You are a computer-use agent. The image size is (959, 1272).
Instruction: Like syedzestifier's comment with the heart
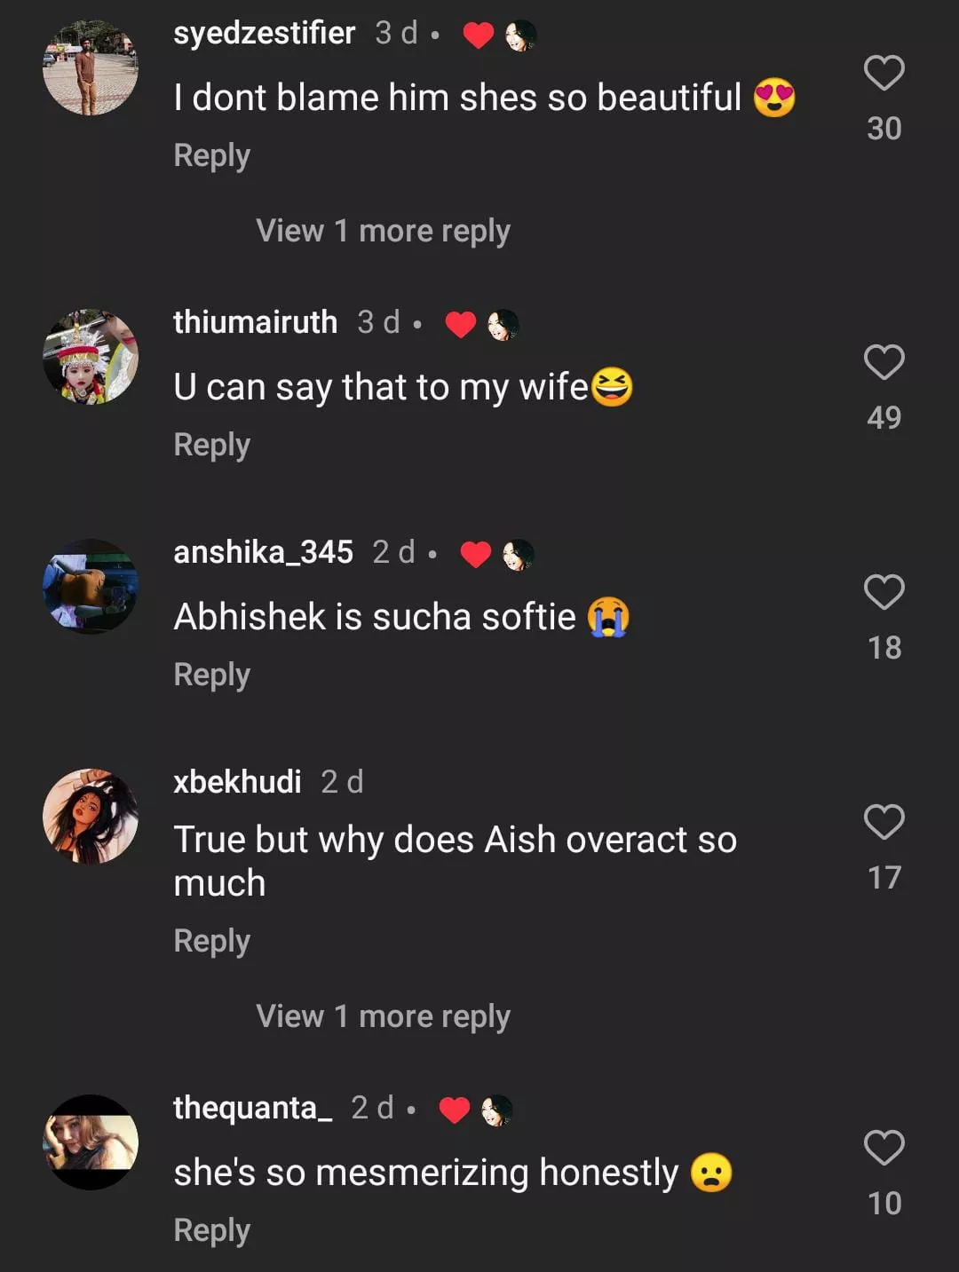884,73
